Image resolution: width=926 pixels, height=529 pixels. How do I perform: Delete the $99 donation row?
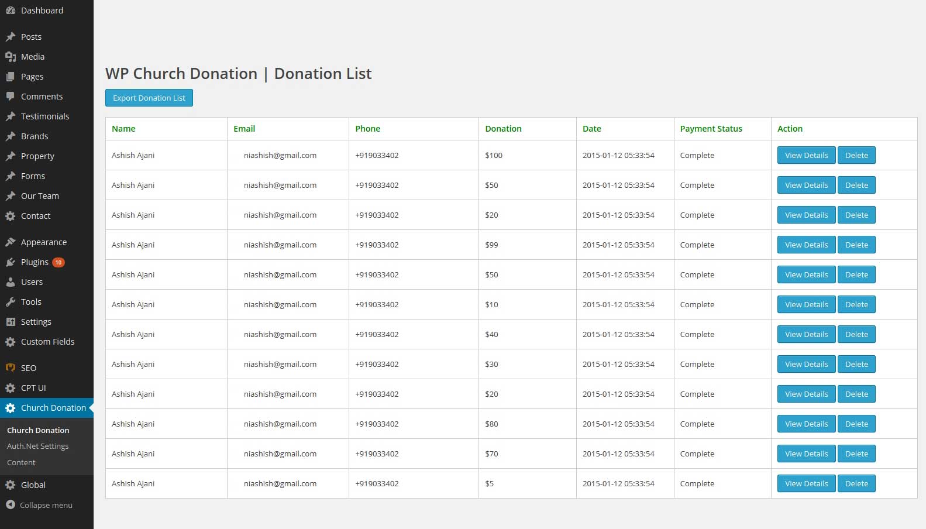(x=856, y=245)
